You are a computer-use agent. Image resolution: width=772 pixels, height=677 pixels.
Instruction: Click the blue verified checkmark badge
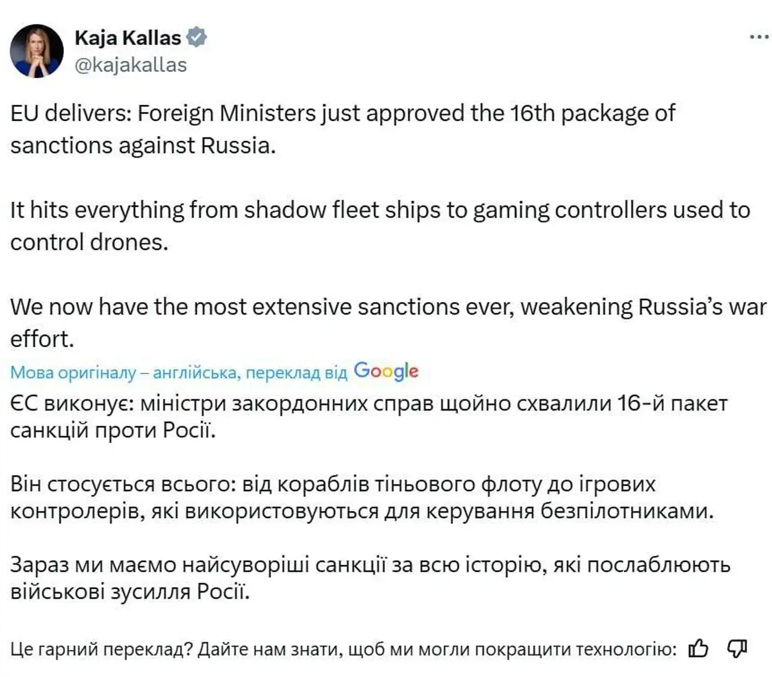(x=196, y=37)
